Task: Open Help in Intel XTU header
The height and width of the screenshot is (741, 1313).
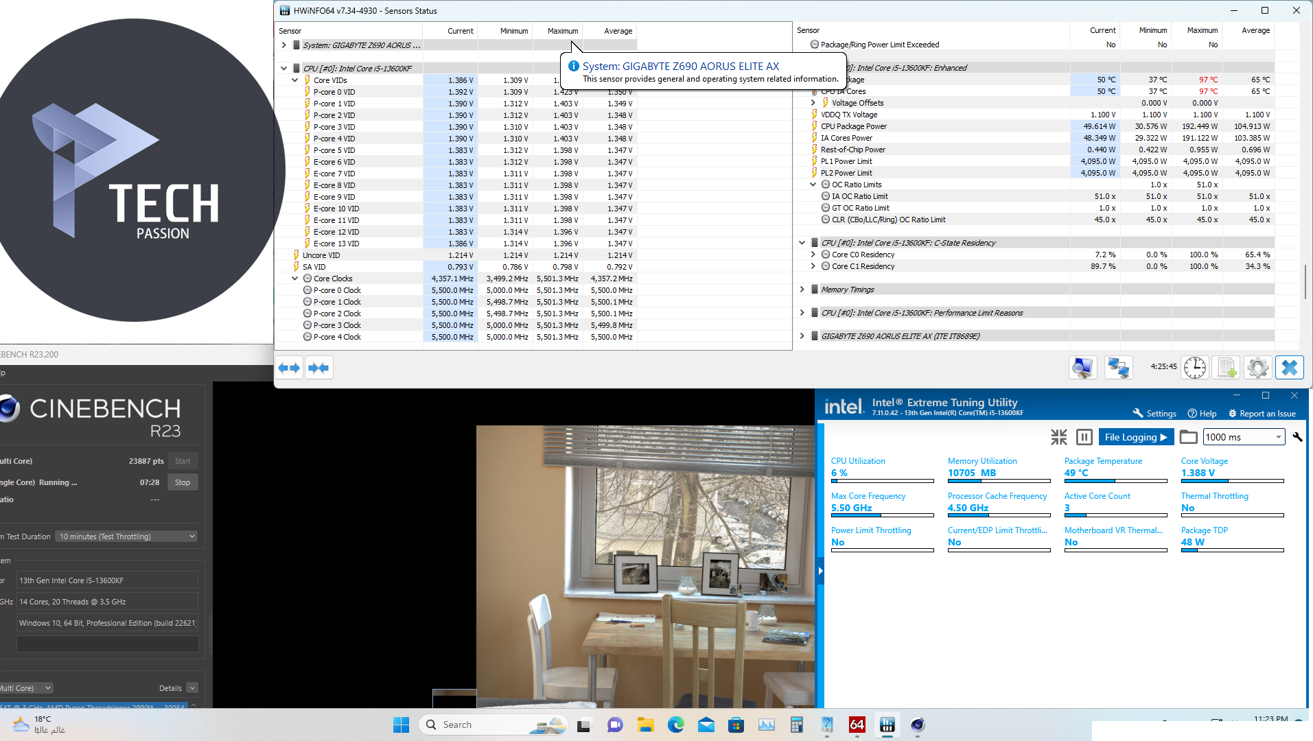Action: [1202, 414]
